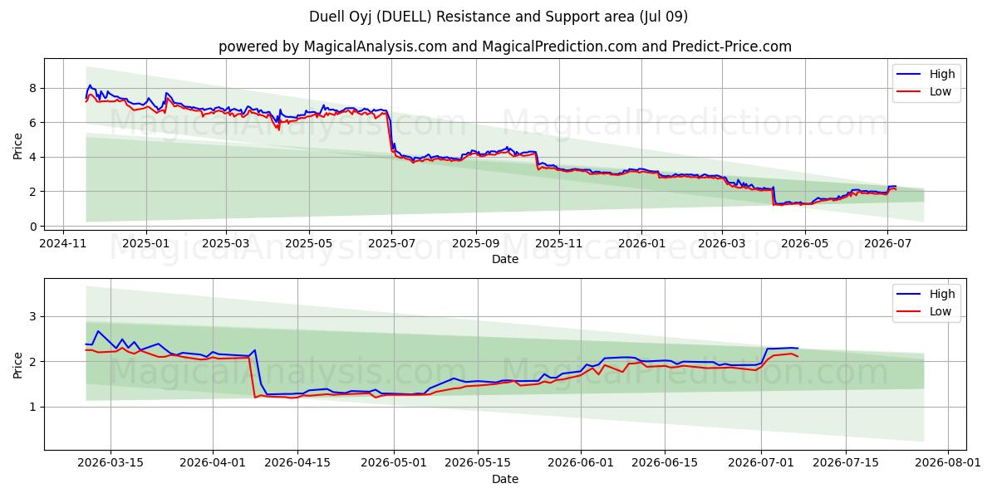
Task: Click the top chart y-axis tick '8'
Action: tap(33, 88)
